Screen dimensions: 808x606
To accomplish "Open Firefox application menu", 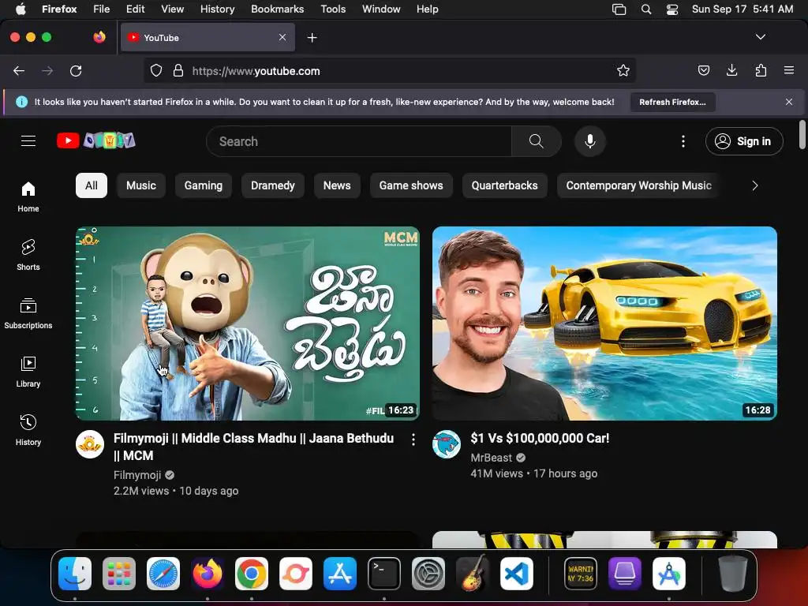I will point(789,70).
